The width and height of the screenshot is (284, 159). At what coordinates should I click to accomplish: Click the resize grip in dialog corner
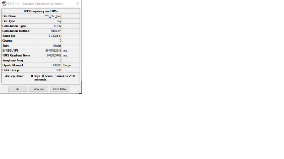78,90
